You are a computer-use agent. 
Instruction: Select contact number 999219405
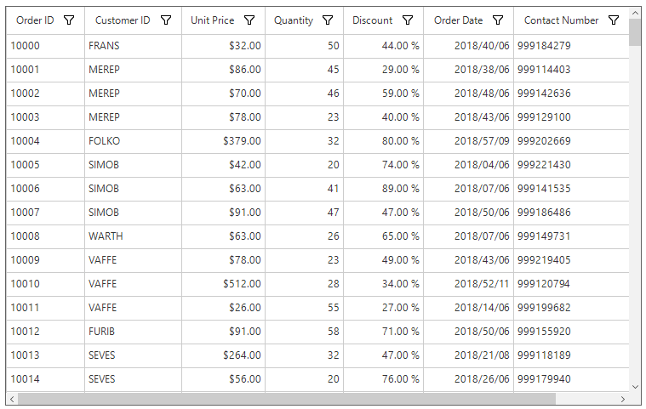coord(571,260)
